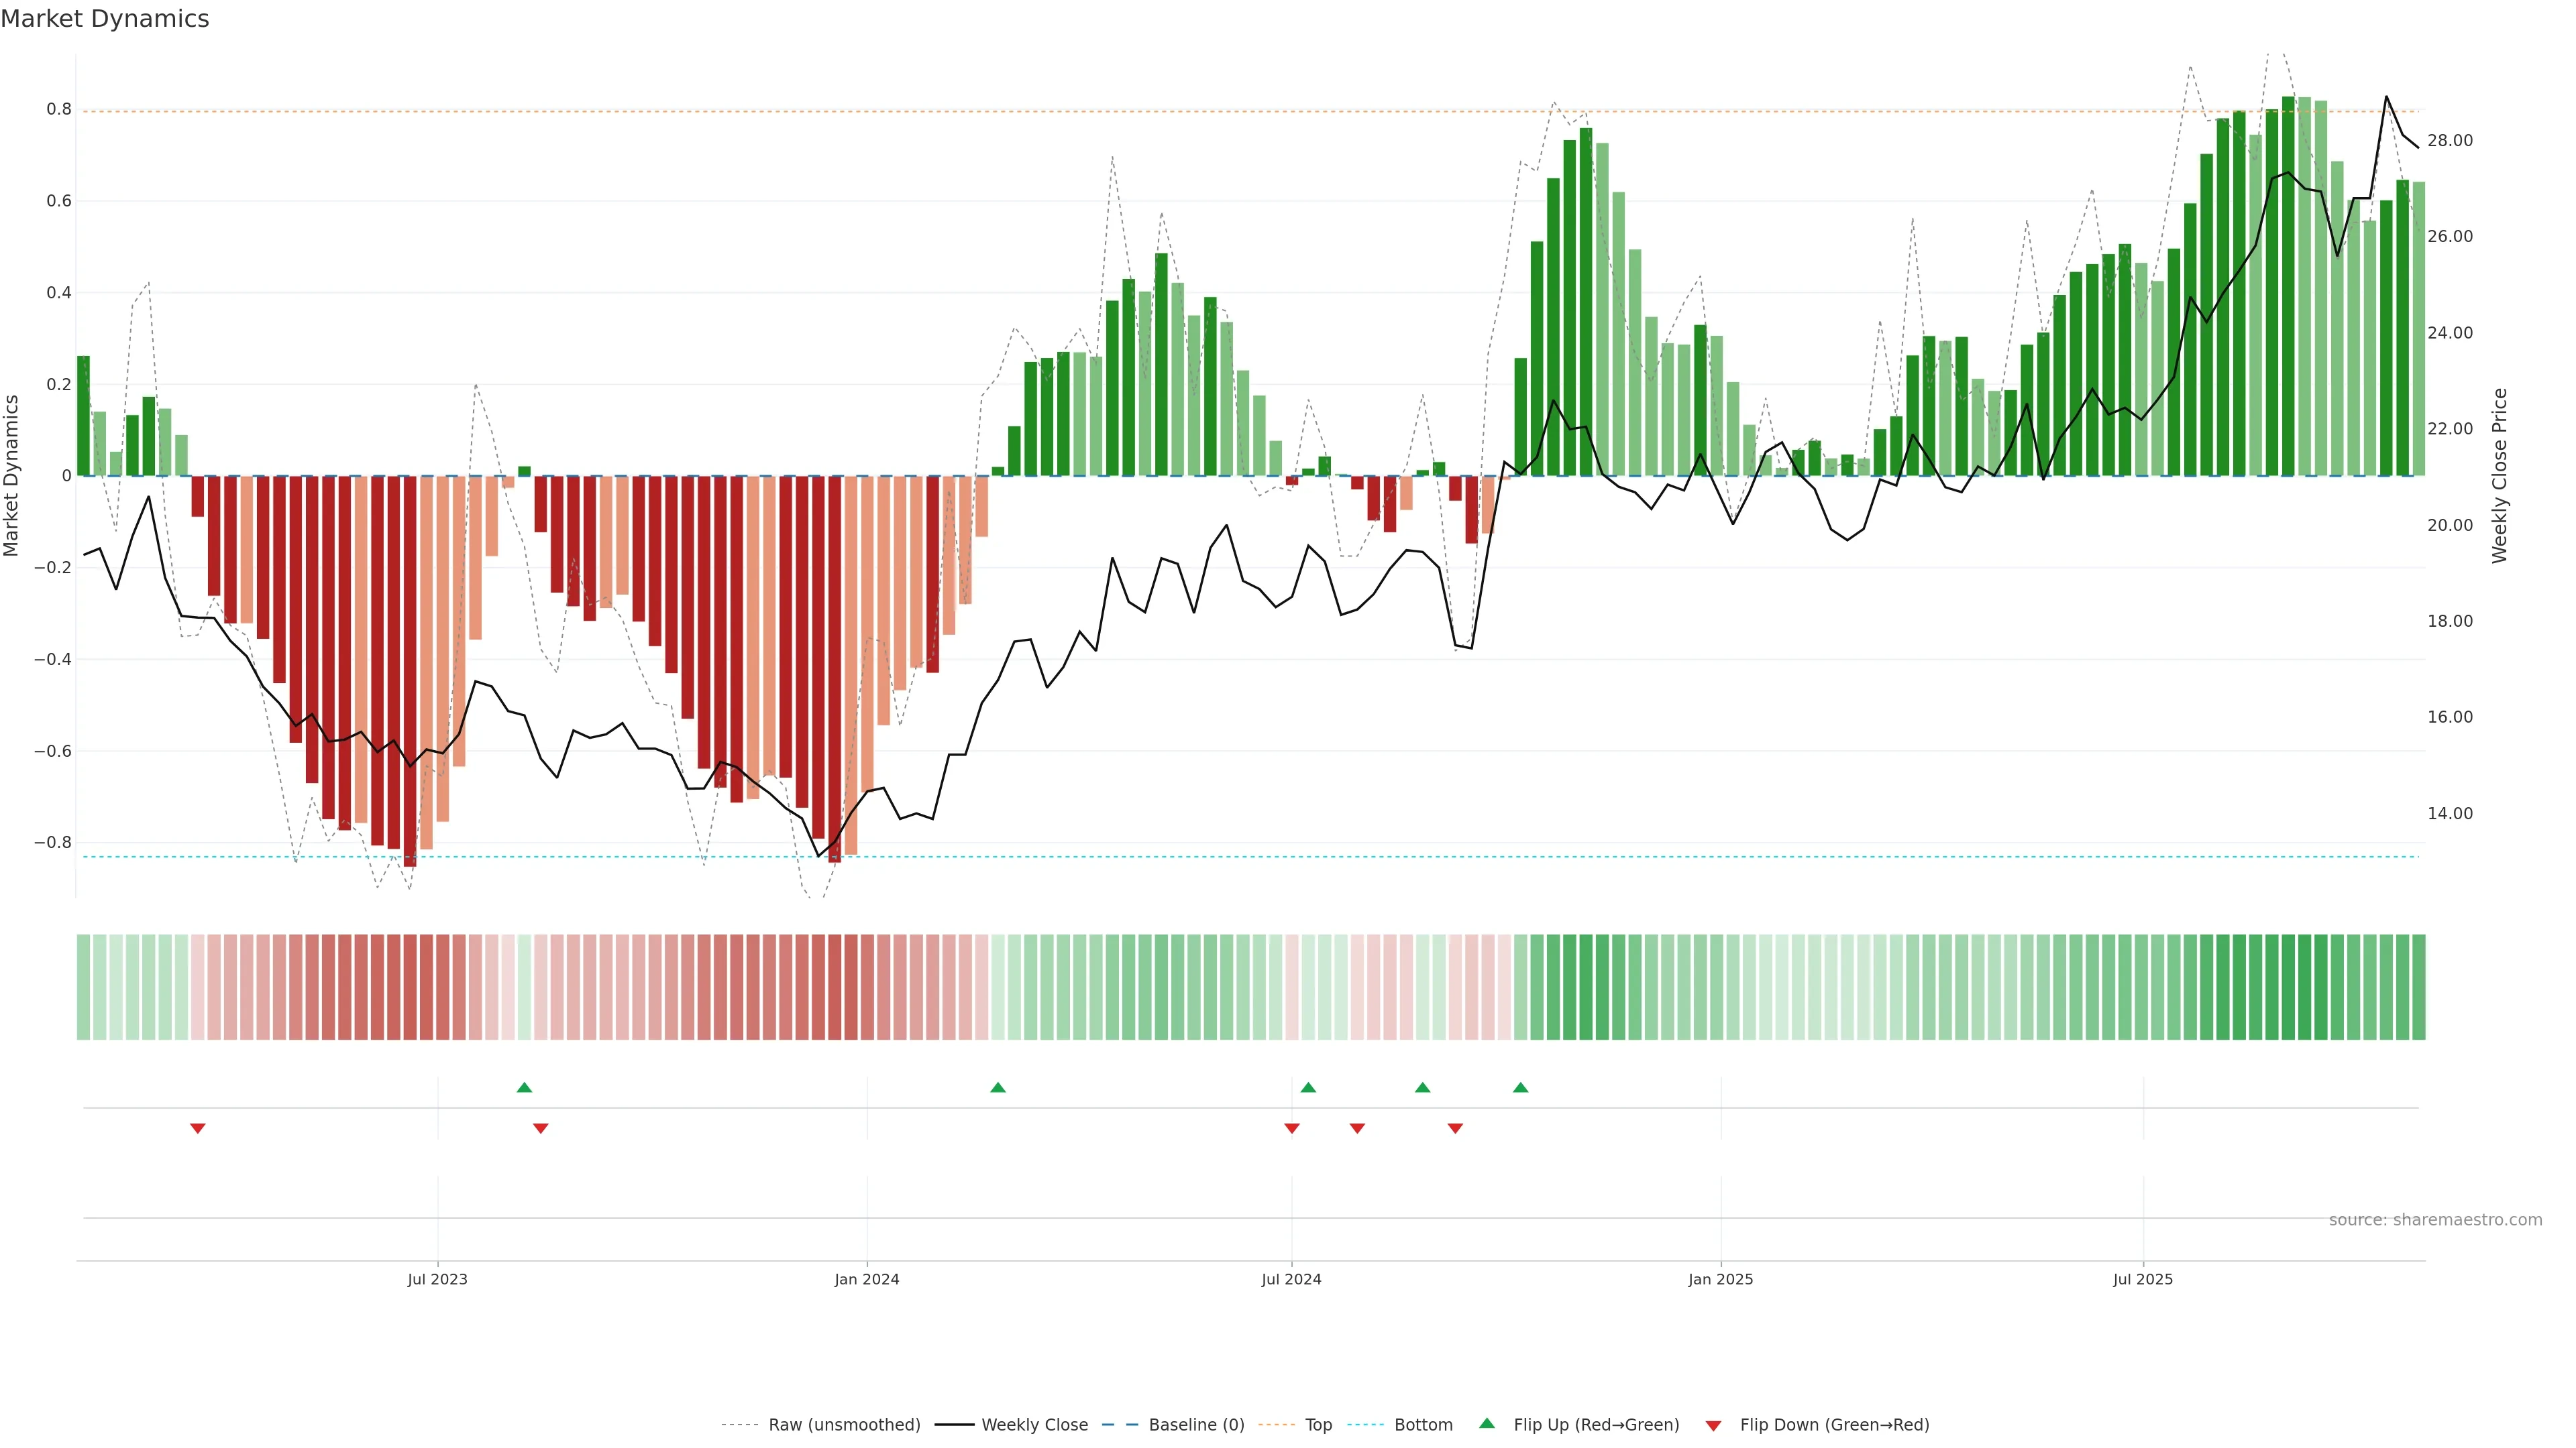Click the rightmost red Flip Down marker
Screen dimensions: 2576x1448
pos(1455,1128)
